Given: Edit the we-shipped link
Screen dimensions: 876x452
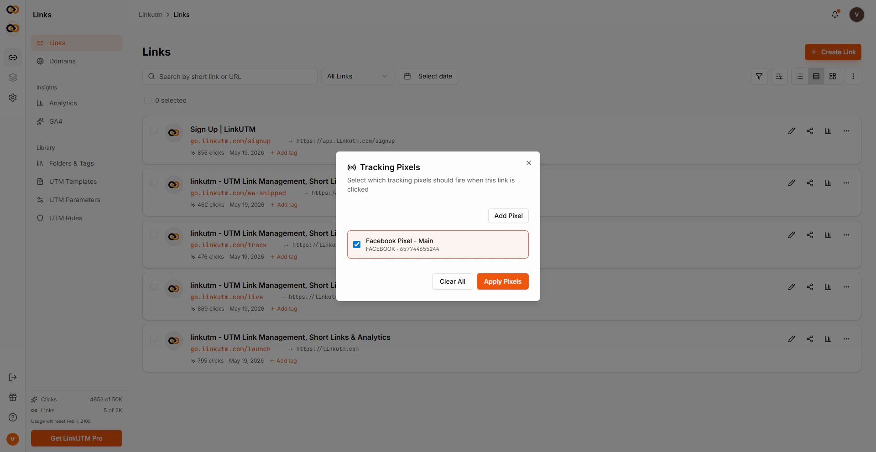Looking at the screenshot, I should pos(792,183).
